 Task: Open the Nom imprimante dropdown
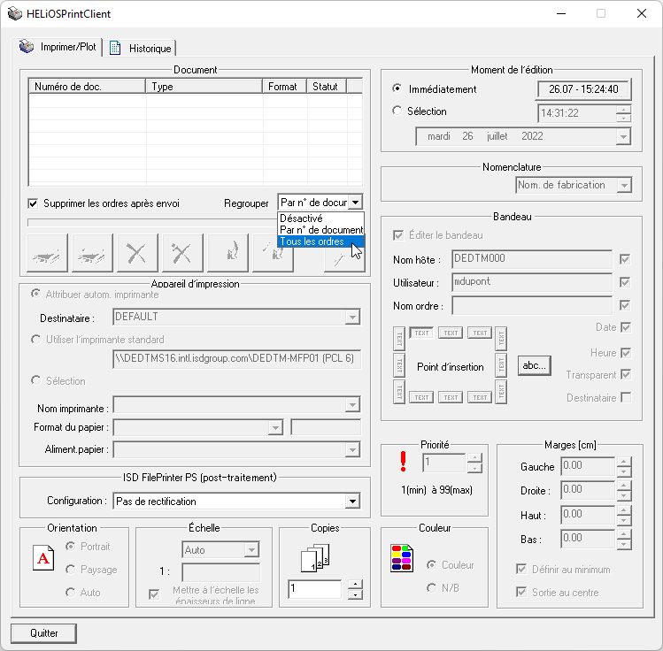pos(352,405)
